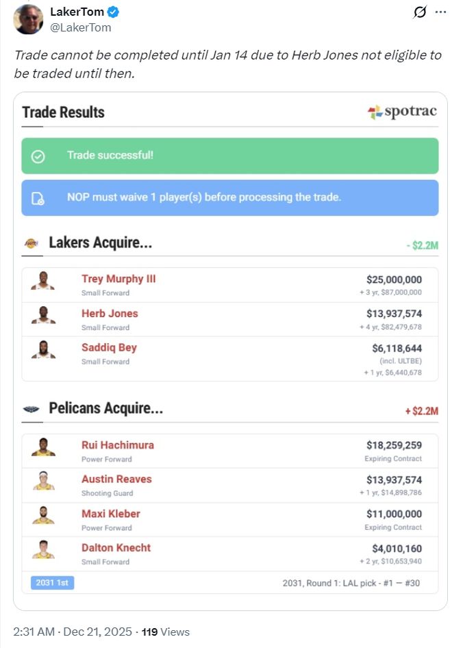Open Trey Murphy III player link

click(118, 279)
